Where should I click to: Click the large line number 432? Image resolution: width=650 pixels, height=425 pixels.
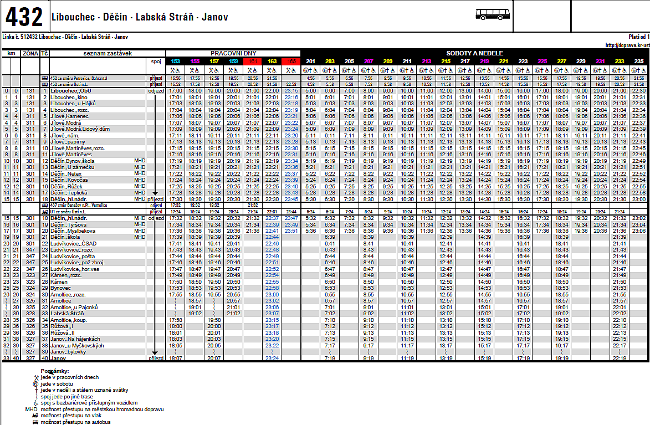(x=24, y=17)
